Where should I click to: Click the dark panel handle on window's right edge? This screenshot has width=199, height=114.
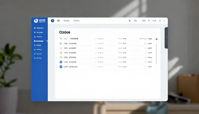[x=166, y=38]
